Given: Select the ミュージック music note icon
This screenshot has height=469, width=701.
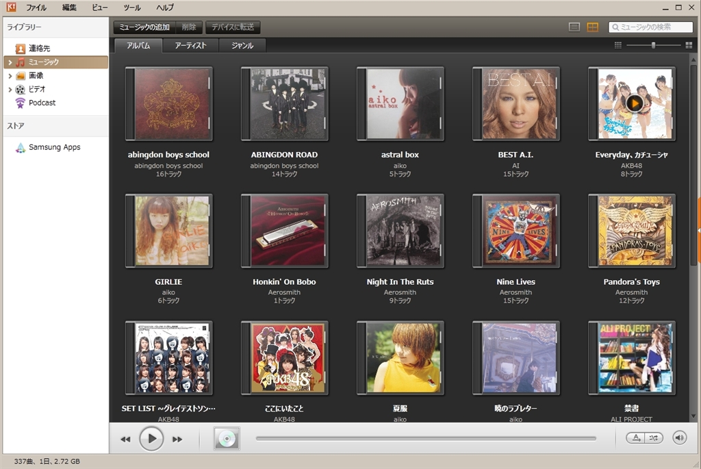Looking at the screenshot, I should pos(21,62).
